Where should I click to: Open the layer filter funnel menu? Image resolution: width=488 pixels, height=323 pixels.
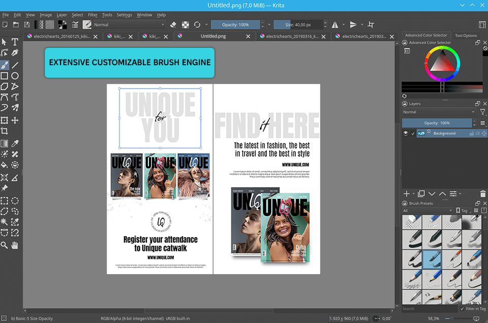[482, 112]
